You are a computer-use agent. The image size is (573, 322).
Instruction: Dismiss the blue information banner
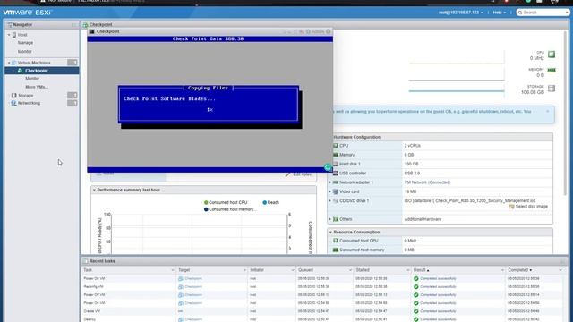click(547, 111)
